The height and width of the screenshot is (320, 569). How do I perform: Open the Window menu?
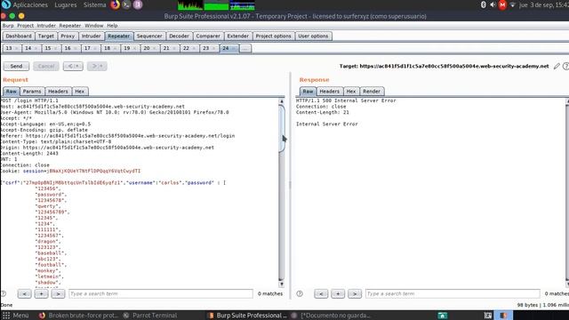[x=94, y=26]
